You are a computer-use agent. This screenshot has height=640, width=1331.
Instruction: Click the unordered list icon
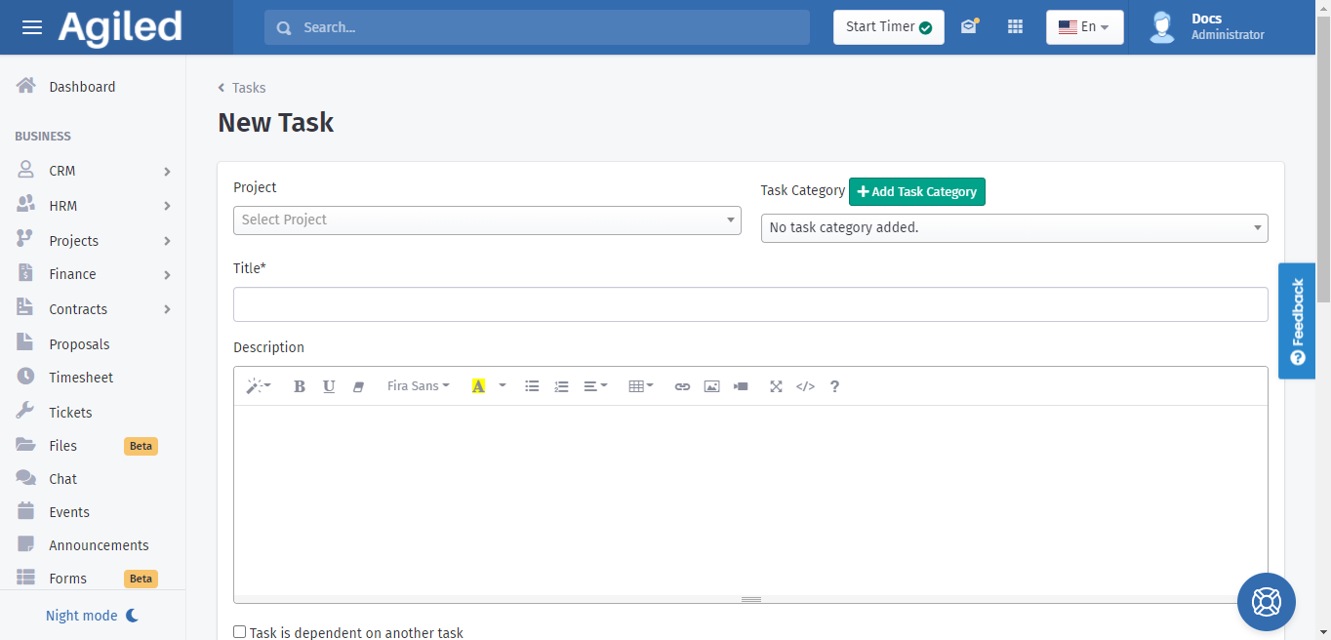[x=532, y=386]
